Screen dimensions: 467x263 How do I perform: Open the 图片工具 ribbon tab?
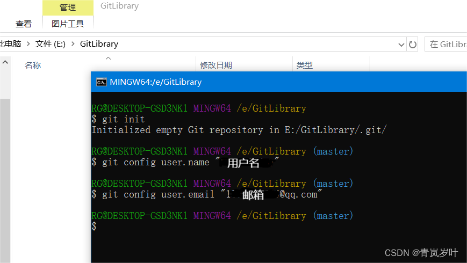[x=68, y=24]
